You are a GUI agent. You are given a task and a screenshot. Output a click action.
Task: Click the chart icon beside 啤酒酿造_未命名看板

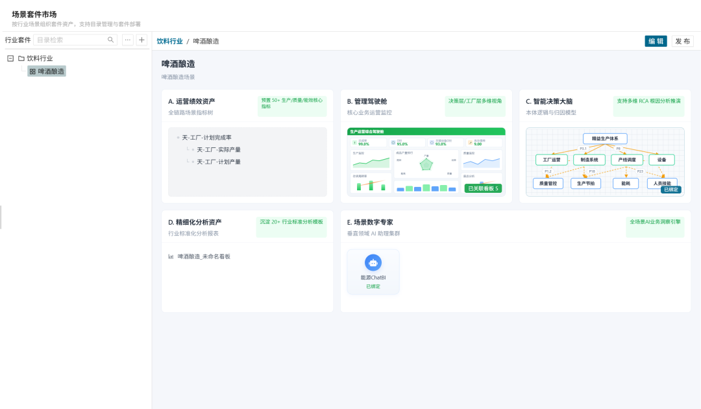click(171, 256)
